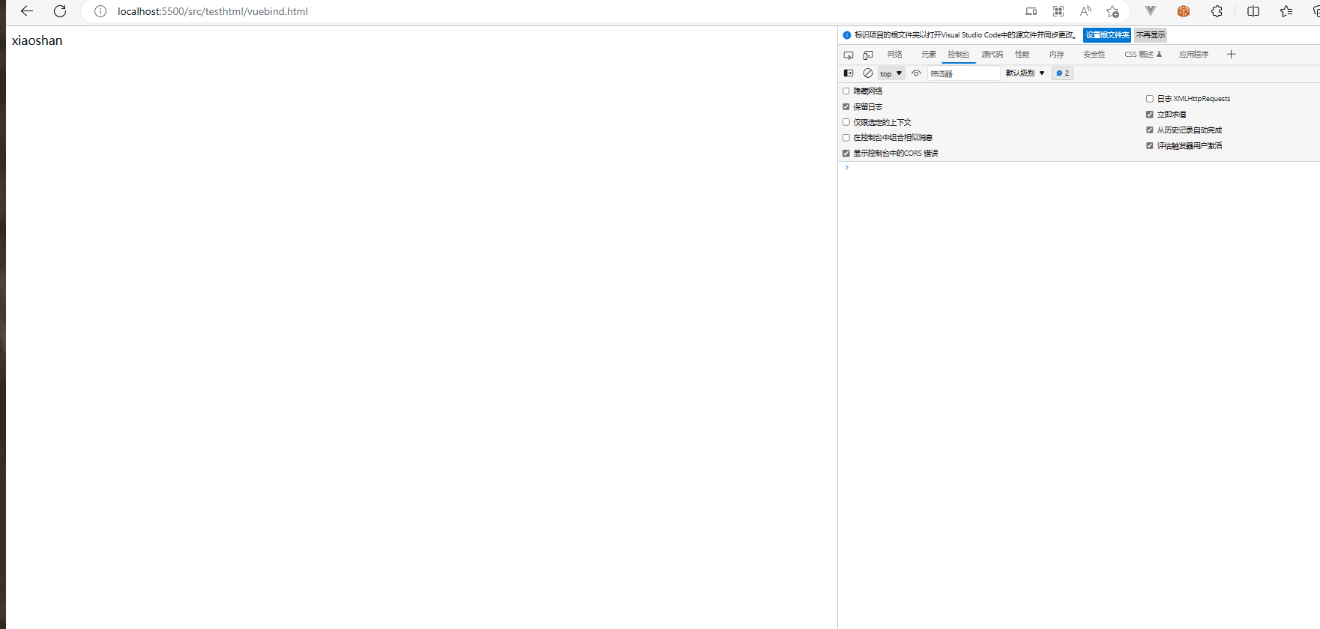Open Read aloud icon in address bar
Image resolution: width=1320 pixels, height=629 pixels.
click(x=1085, y=11)
